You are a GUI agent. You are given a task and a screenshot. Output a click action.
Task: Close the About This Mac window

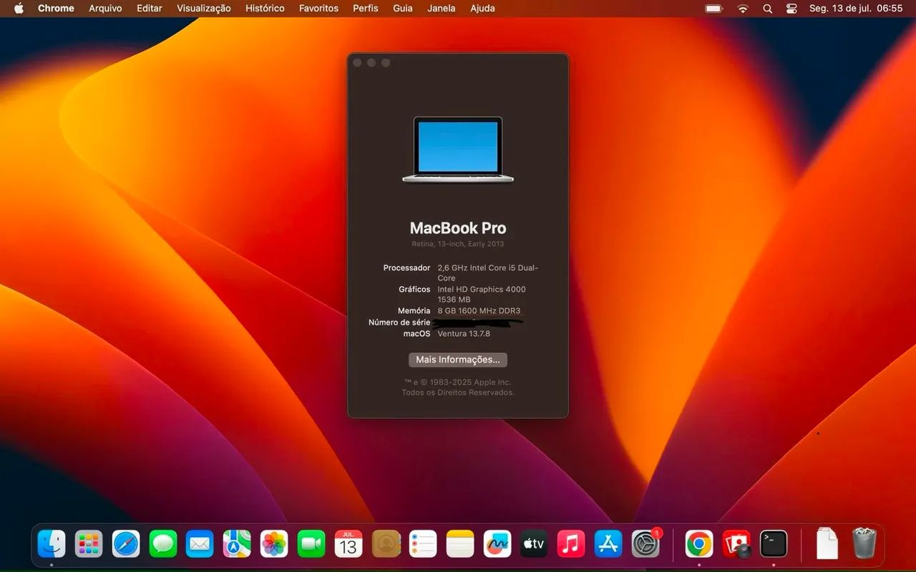point(357,63)
